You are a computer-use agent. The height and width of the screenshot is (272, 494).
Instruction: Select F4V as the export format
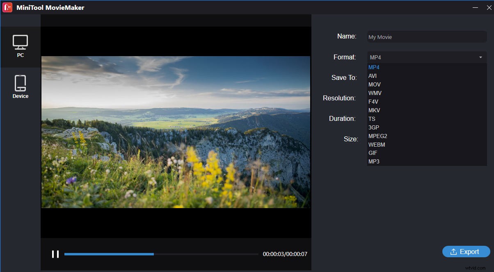373,102
